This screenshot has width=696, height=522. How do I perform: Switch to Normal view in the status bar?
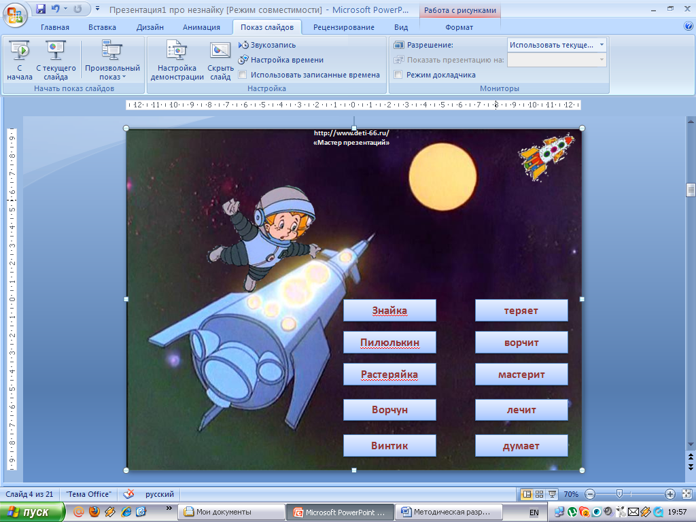527,494
